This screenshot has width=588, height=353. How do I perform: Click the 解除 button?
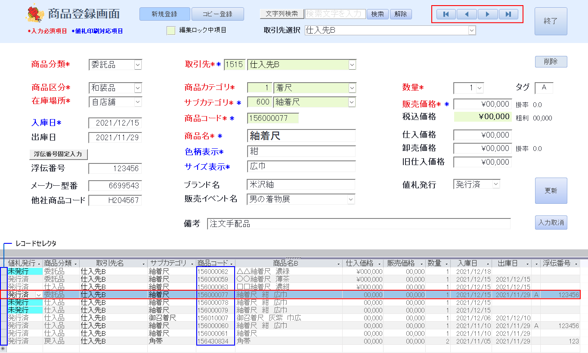pos(401,14)
